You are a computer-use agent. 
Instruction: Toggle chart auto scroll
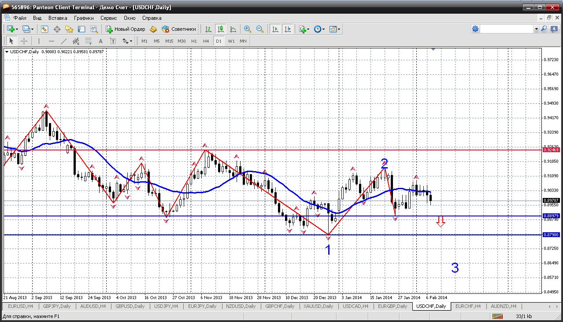tap(275, 29)
